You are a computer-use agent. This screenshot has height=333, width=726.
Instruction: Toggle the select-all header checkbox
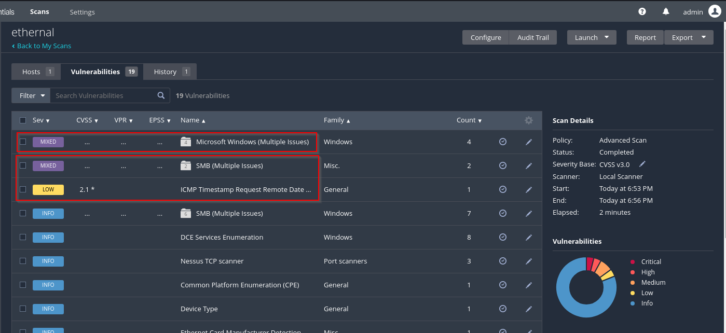pyautogui.click(x=23, y=120)
